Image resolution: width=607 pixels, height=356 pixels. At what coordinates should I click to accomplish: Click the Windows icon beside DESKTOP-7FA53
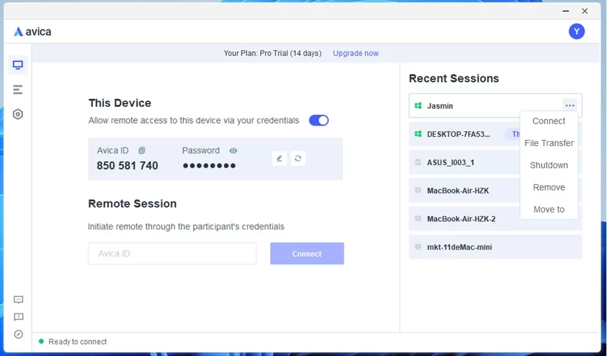(x=418, y=134)
